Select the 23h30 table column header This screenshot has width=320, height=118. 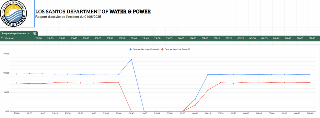[x=110, y=38]
